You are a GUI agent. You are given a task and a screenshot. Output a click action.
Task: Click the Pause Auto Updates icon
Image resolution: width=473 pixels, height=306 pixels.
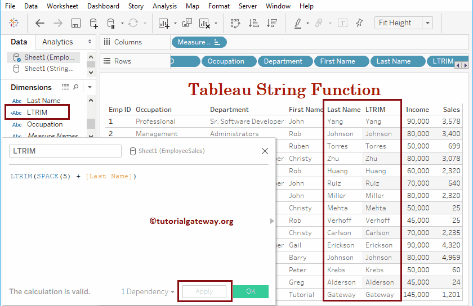[x=111, y=23]
